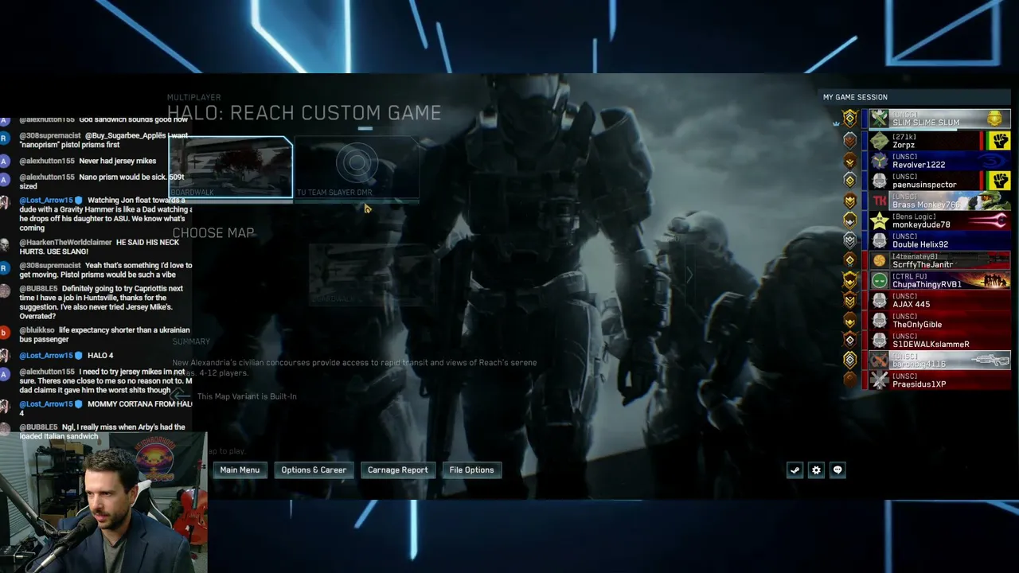Select player name 'TheOnlyGible' in session list
1019x573 pixels.
tap(917, 324)
